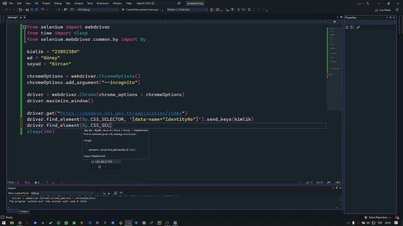This screenshot has height=226, width=403.
Task: Open the x86-Debug configuration dropdown
Action: 98,10
